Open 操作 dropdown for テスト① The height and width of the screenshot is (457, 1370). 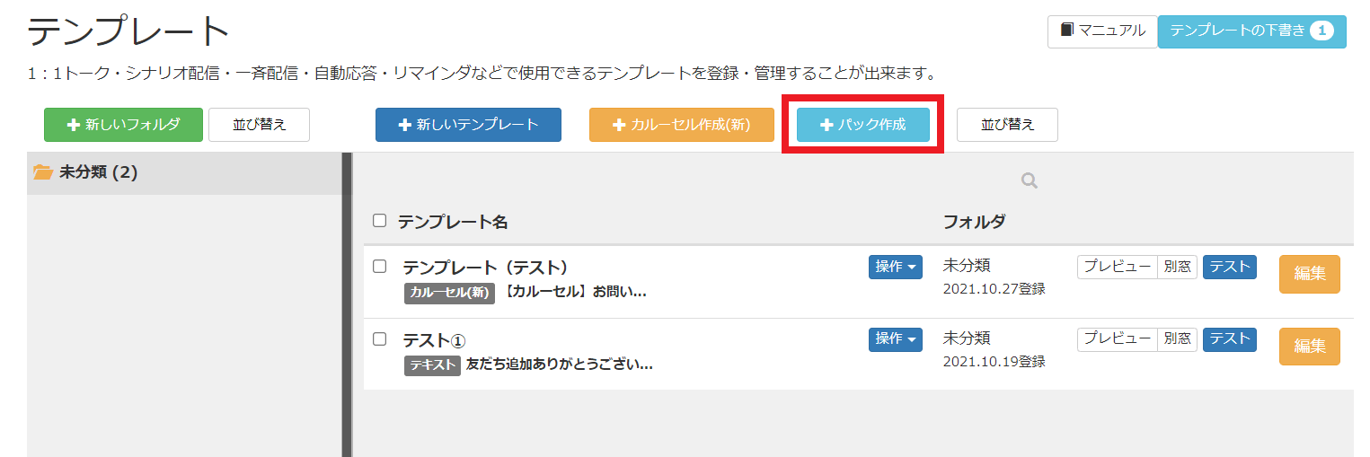coord(895,339)
